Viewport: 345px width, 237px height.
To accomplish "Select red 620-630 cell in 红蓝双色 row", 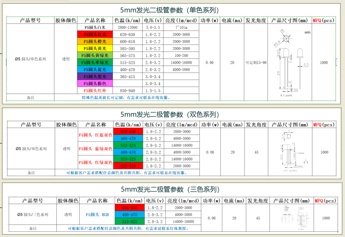I will tap(128, 131).
